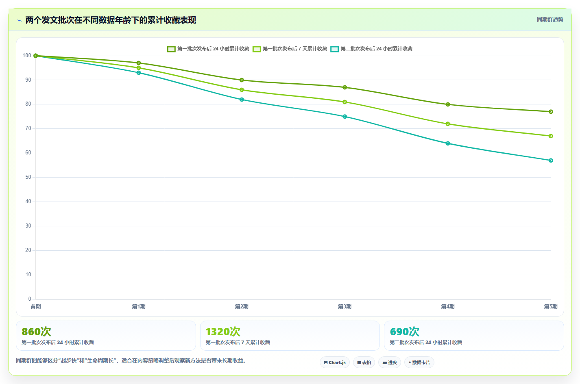The height and width of the screenshot is (384, 580).
Task: Click x-axis label 第5期
Action: click(x=551, y=306)
